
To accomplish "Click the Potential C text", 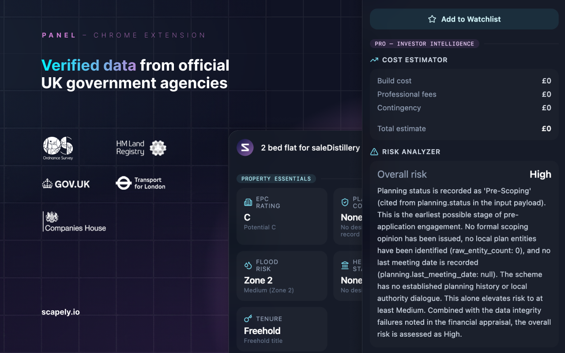I will coord(260,227).
